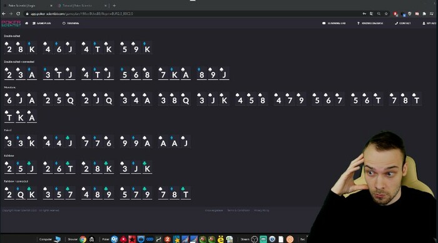
Task: Click the Poker Scientist logo
Action: [x=11, y=24]
